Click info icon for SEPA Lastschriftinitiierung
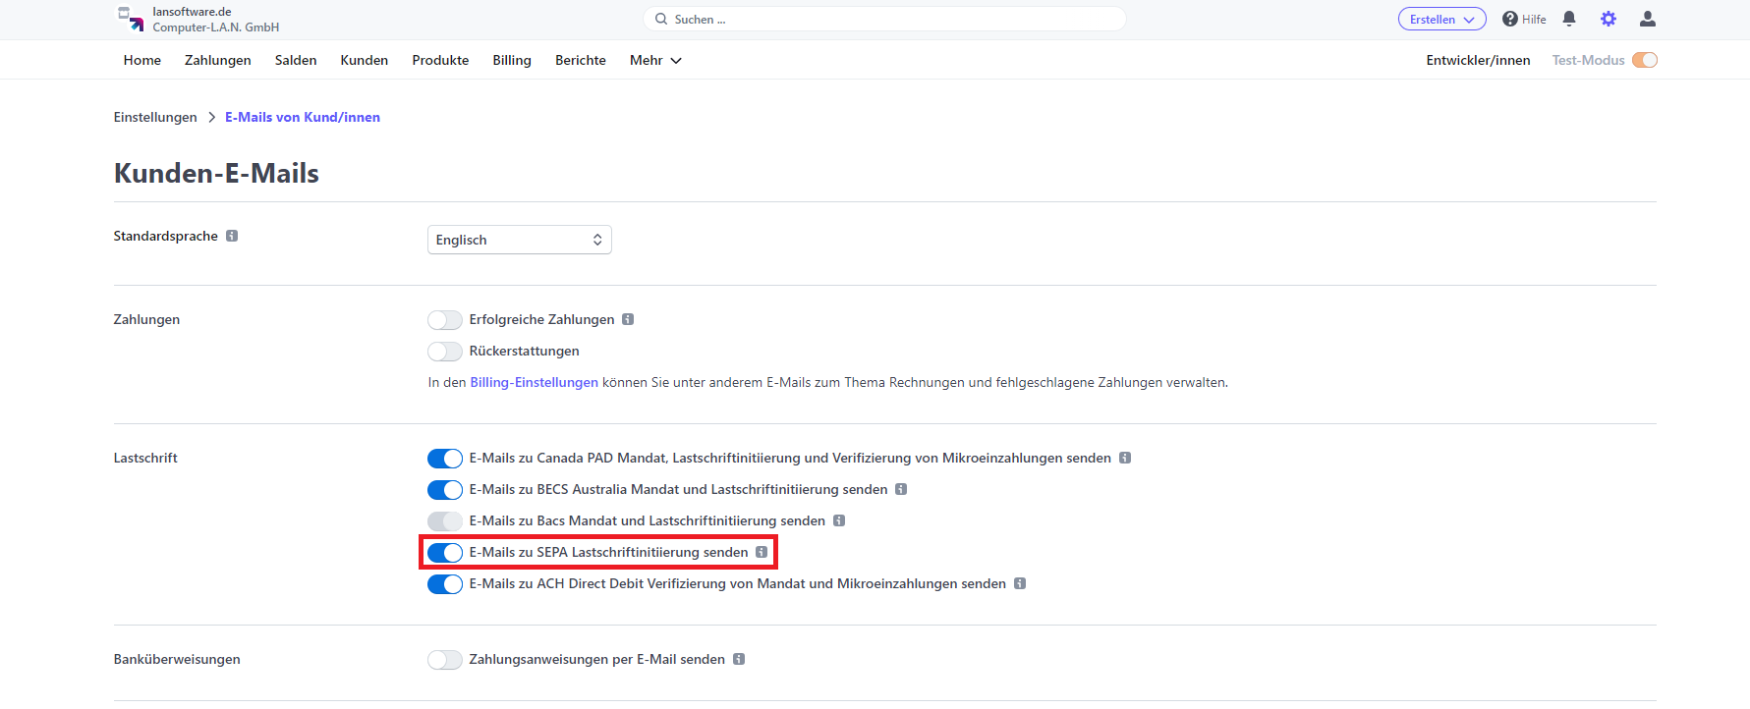The image size is (1750, 709). 762,552
